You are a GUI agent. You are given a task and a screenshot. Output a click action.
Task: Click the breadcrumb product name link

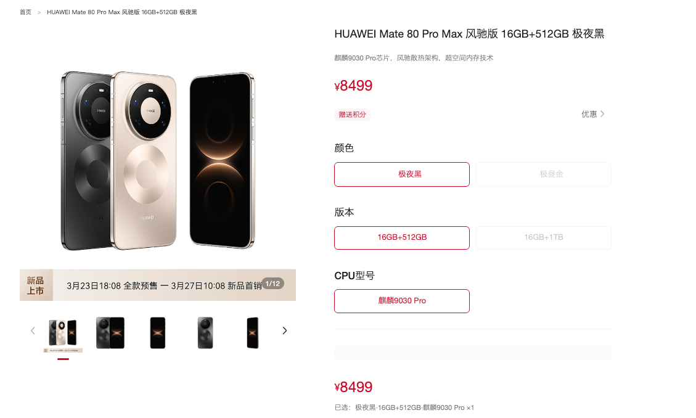(x=122, y=12)
